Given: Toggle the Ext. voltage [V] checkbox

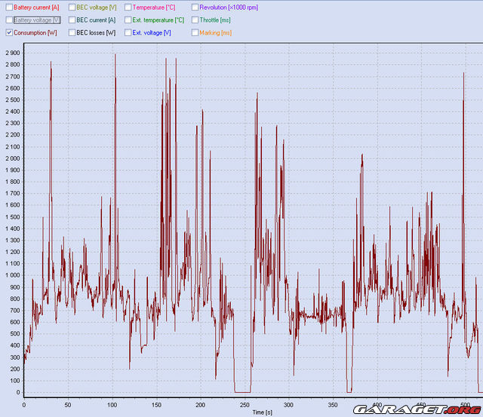Looking at the screenshot, I should (x=128, y=32).
